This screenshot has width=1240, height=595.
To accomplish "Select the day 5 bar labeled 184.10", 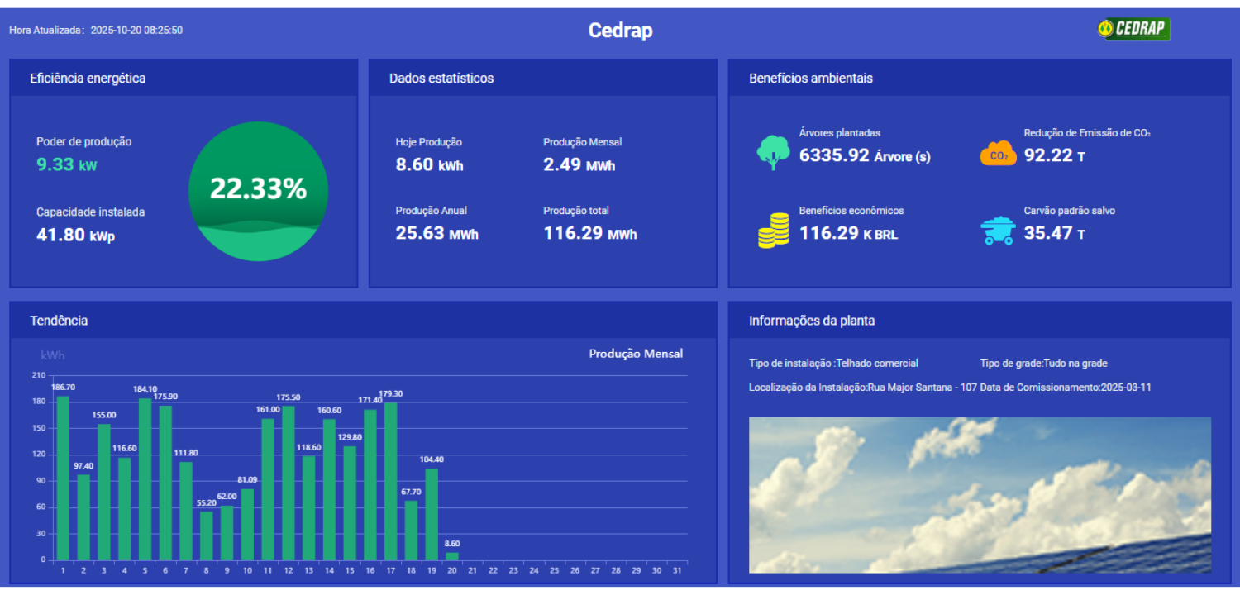I will 145,479.
